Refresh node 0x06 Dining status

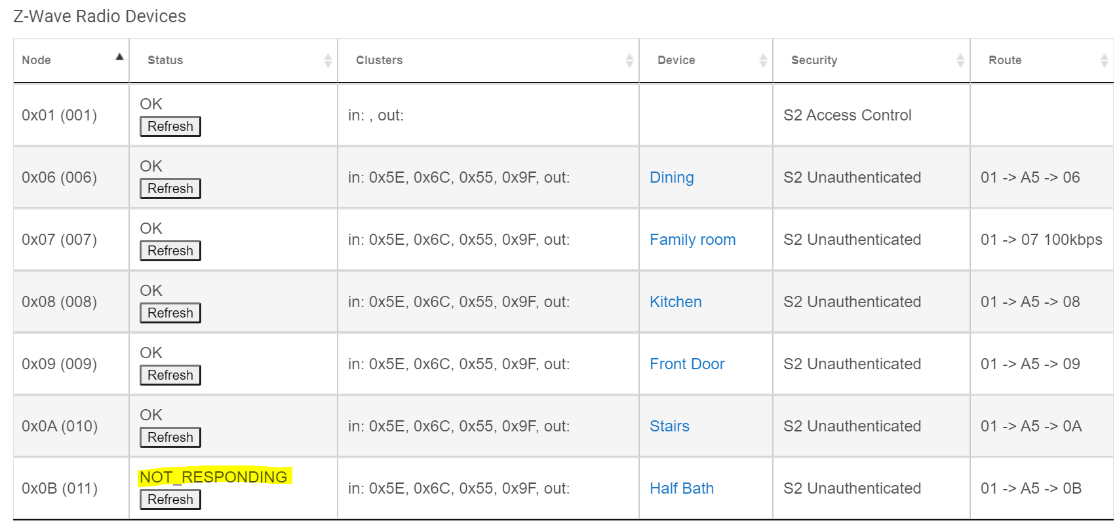click(170, 189)
